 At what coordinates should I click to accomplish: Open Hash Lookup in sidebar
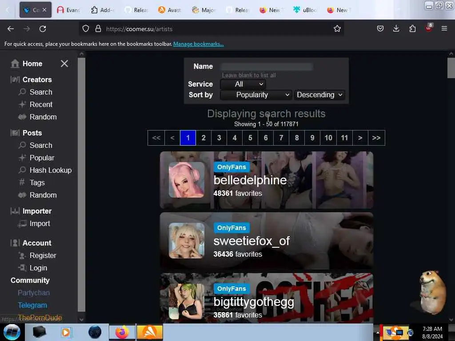click(x=51, y=170)
